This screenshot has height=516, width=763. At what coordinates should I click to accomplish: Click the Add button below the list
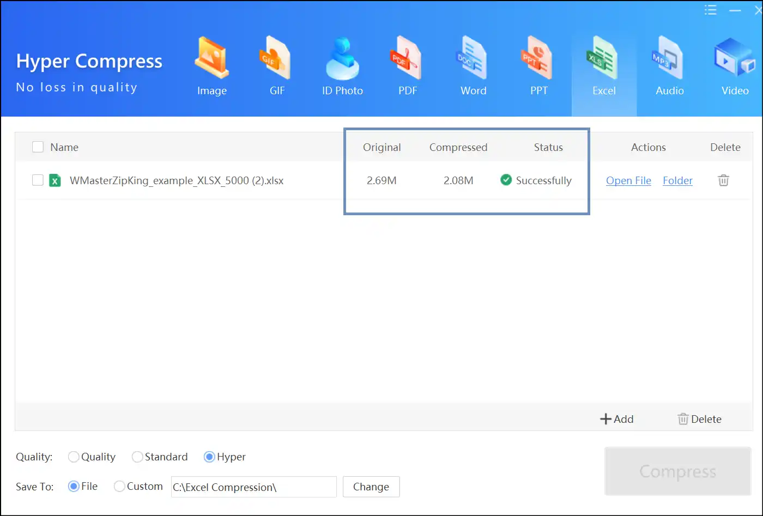click(616, 419)
